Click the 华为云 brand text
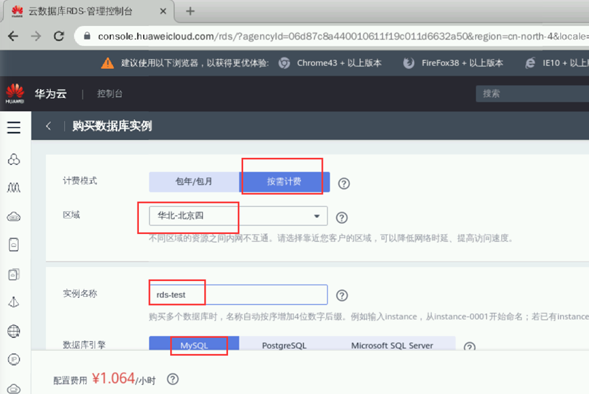Viewport: 589px width, 394px height. pyautogui.click(x=50, y=93)
